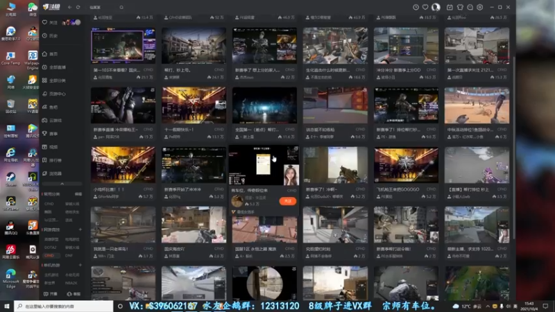Open the stream thumbnail with 25.1 万 viewers
This screenshot has width=555, height=312.
(x=123, y=46)
